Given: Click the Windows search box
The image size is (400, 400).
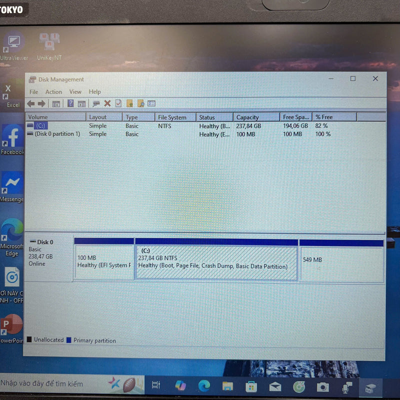Looking at the screenshot, I should [50, 384].
